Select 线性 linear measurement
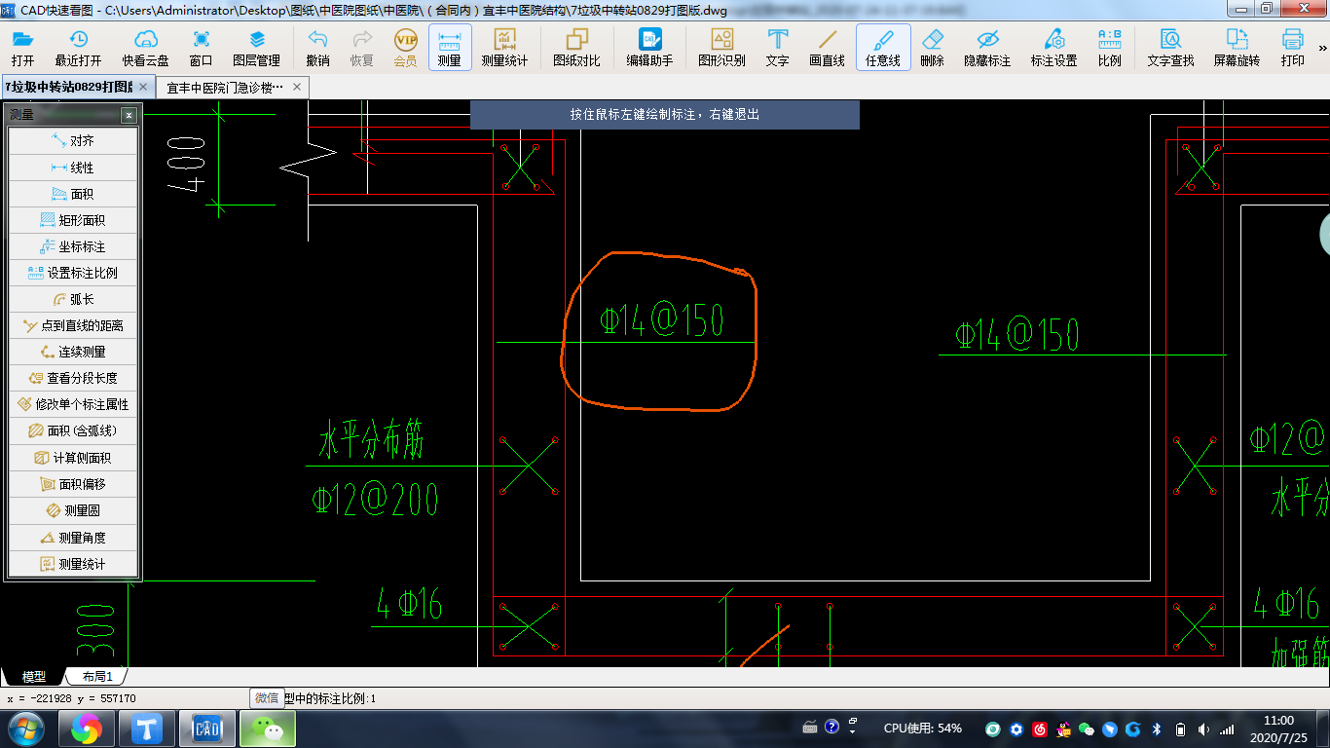The image size is (1330, 748). [x=73, y=168]
